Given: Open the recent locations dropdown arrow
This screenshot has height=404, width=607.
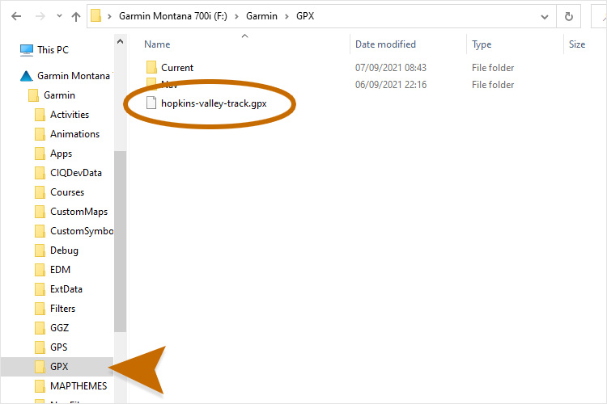Looking at the screenshot, I should click(x=59, y=16).
